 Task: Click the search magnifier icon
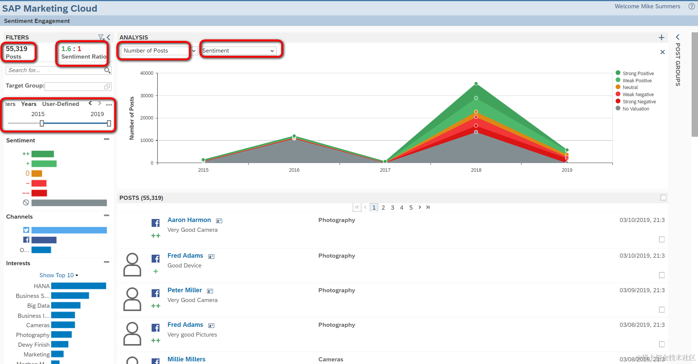tap(107, 70)
